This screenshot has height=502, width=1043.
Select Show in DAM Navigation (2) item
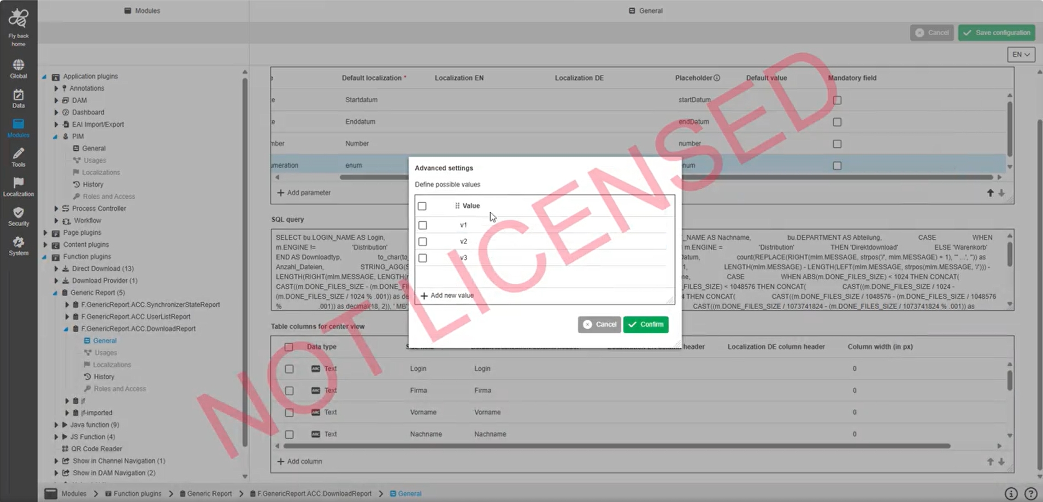[x=114, y=473]
